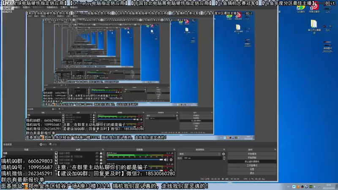338x190 pixels.
Task: Pop out the 控件 dock panel
Action: (x=275, y=149)
